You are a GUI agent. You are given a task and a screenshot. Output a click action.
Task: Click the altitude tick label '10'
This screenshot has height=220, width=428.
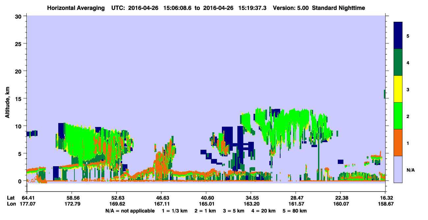19,126
